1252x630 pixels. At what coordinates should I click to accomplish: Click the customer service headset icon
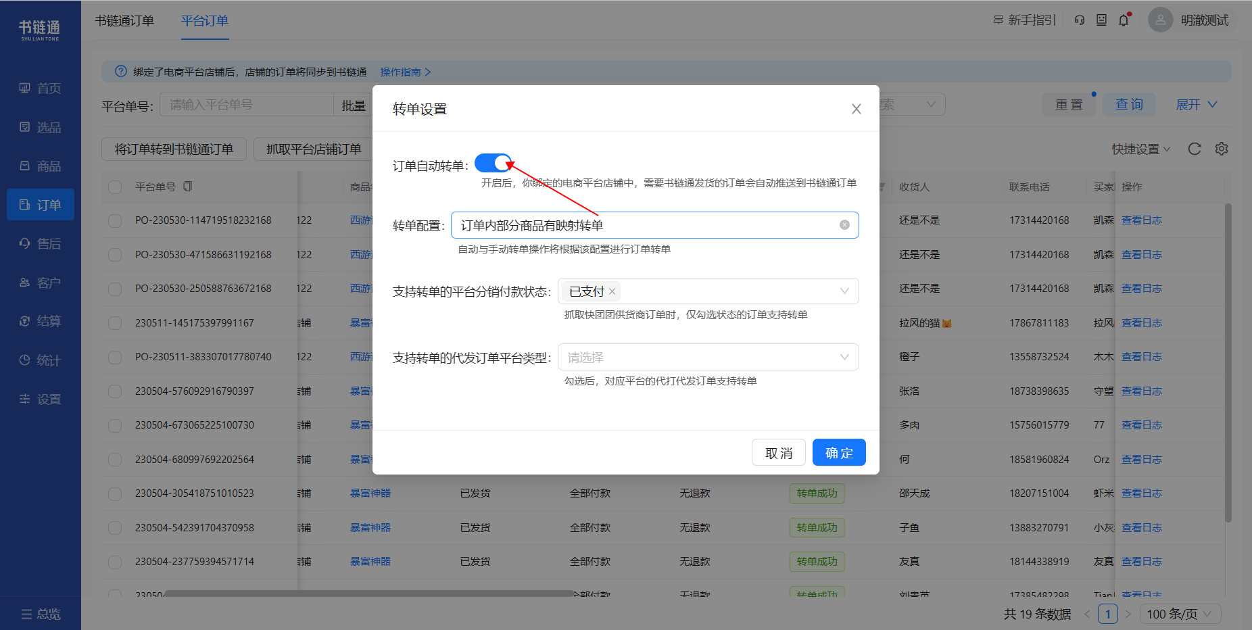point(1080,20)
